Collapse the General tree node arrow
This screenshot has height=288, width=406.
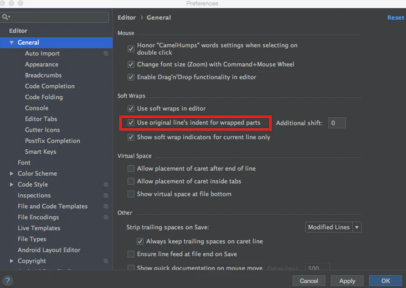[12, 42]
